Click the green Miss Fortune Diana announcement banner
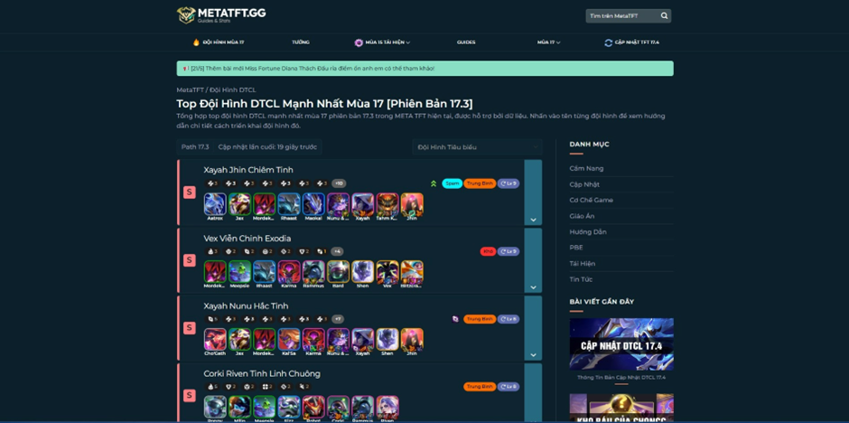The height and width of the screenshot is (423, 849). (425, 69)
